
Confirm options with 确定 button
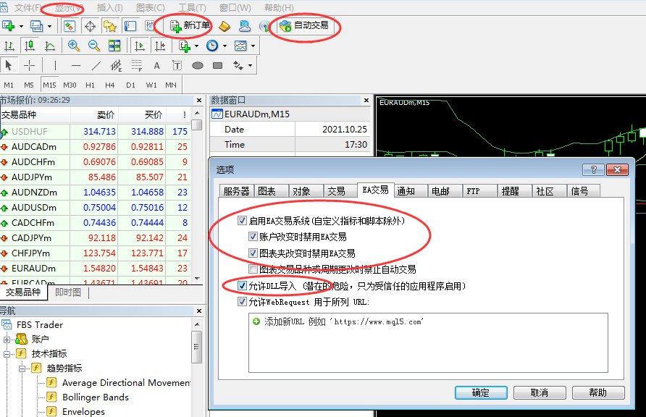481,392
